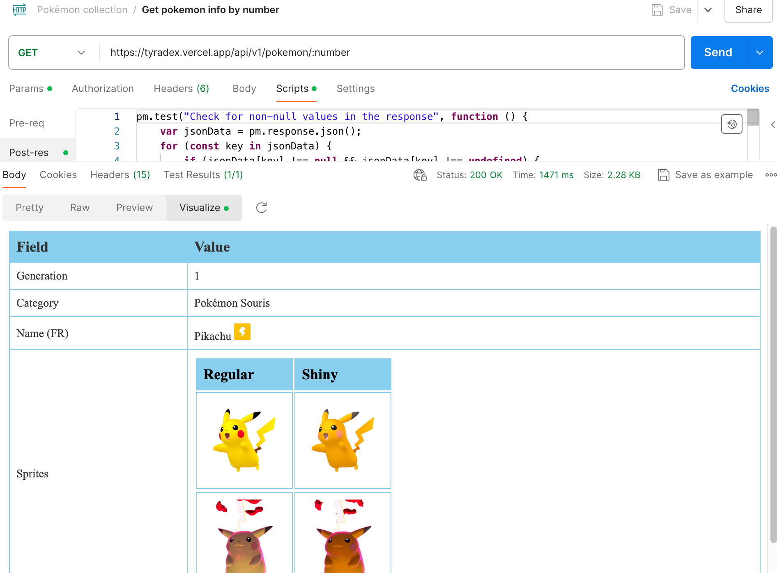777x573 pixels.
Task: Select the Post-res script section
Action: pos(38,152)
